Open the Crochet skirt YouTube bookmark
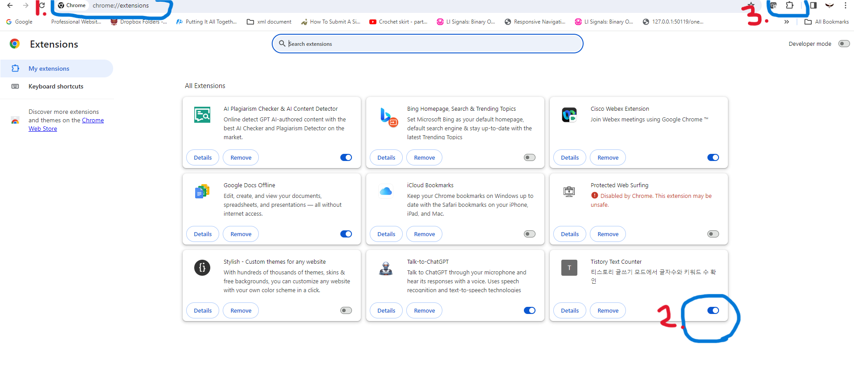 399,22
